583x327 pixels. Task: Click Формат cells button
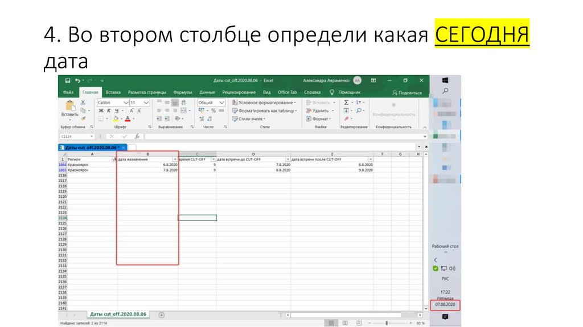[x=319, y=118]
